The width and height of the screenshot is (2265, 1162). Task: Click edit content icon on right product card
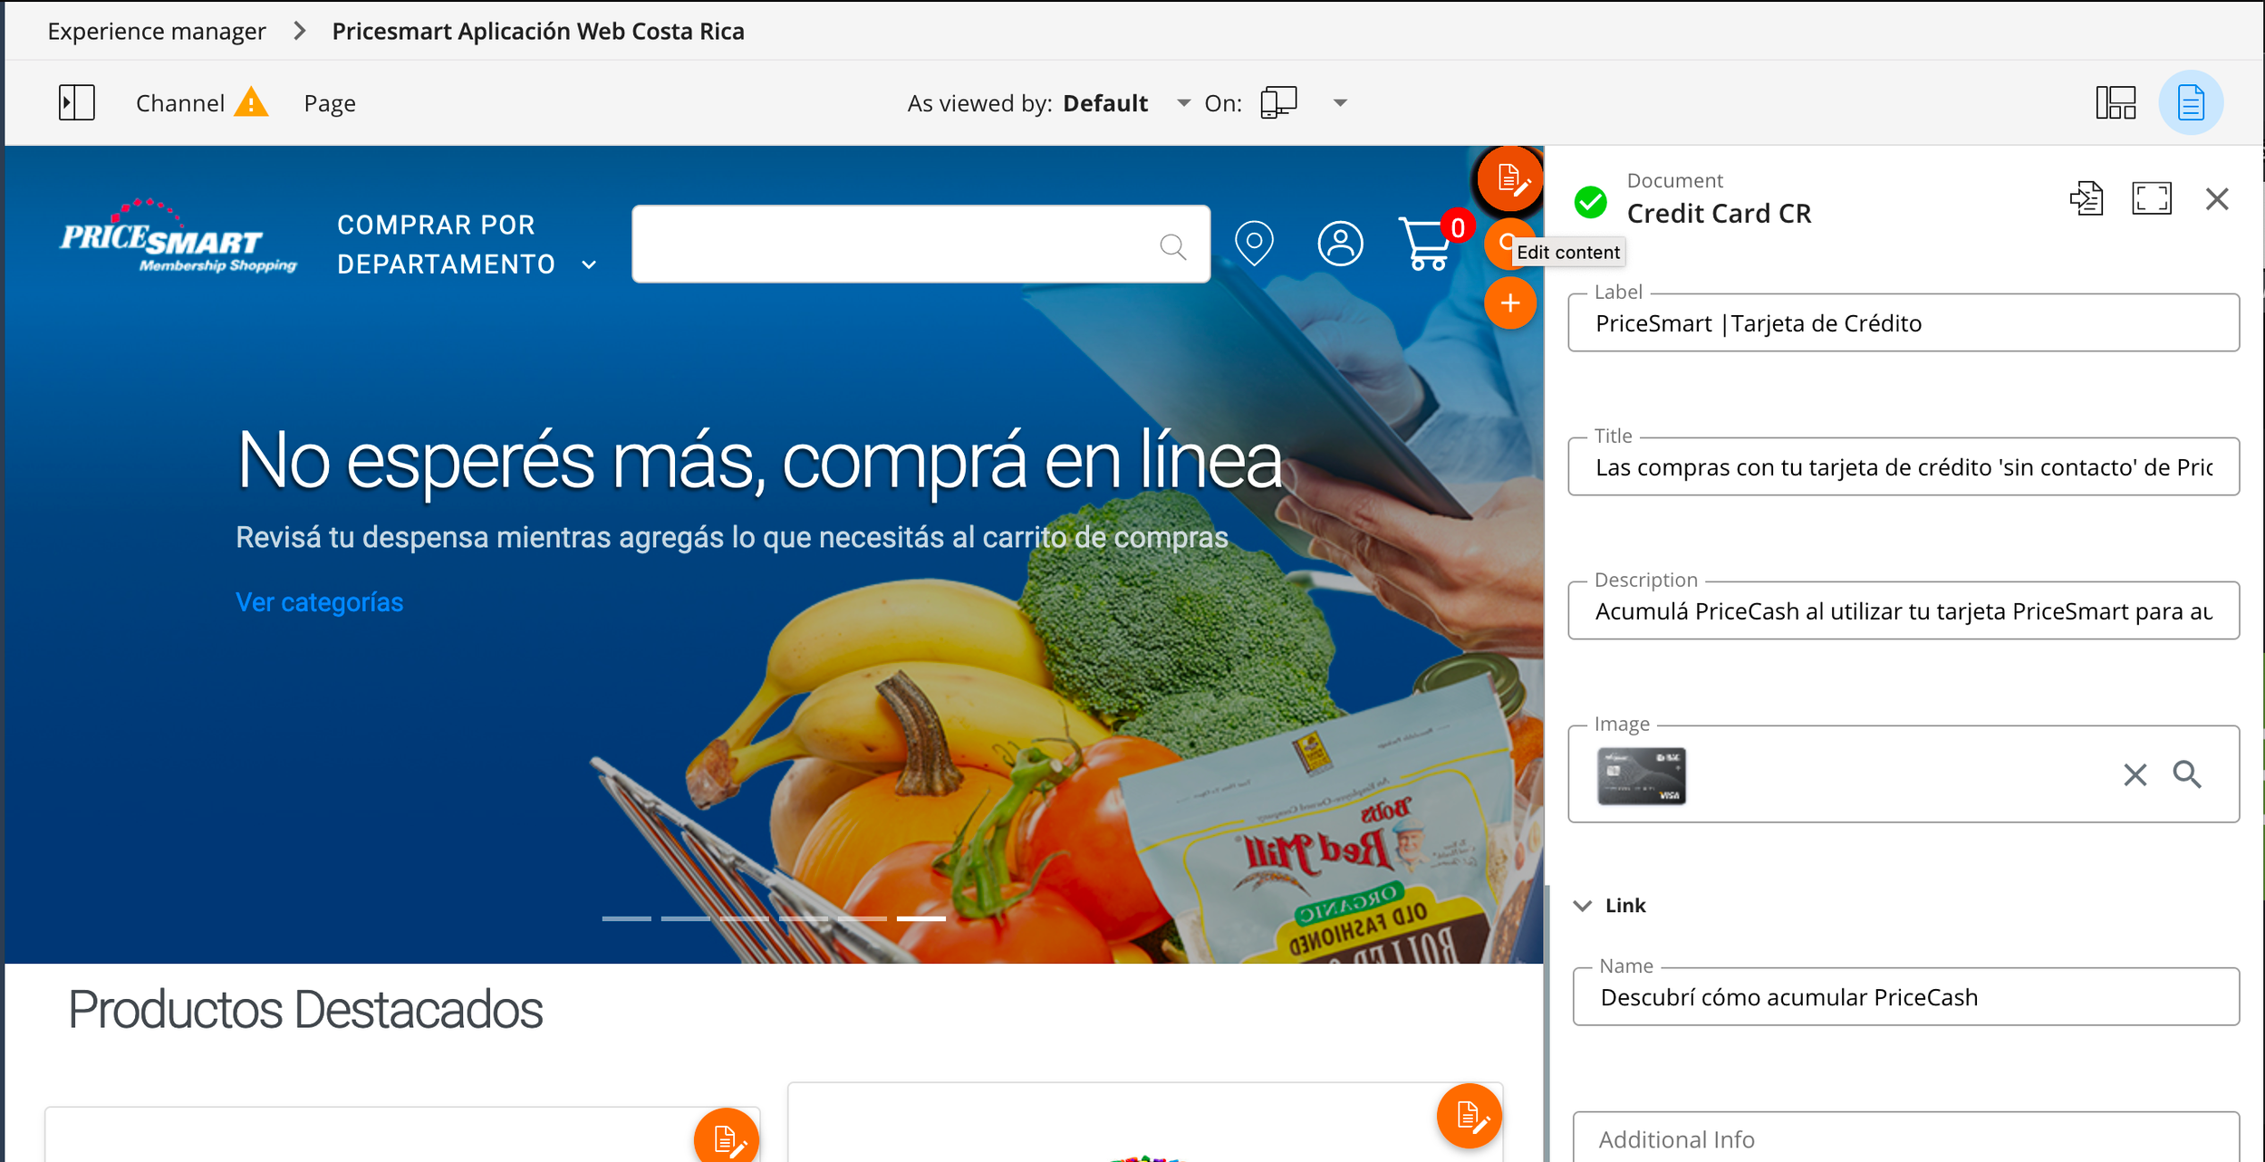click(1470, 1116)
